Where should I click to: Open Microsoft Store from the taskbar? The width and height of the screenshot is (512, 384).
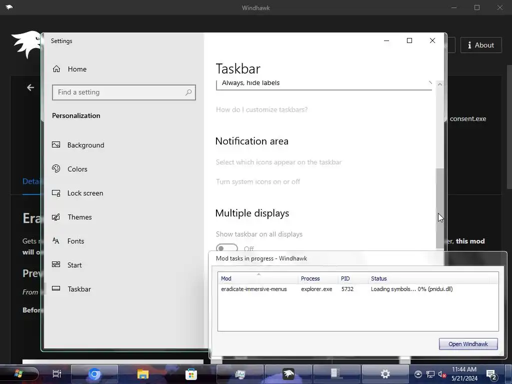[x=191, y=374]
